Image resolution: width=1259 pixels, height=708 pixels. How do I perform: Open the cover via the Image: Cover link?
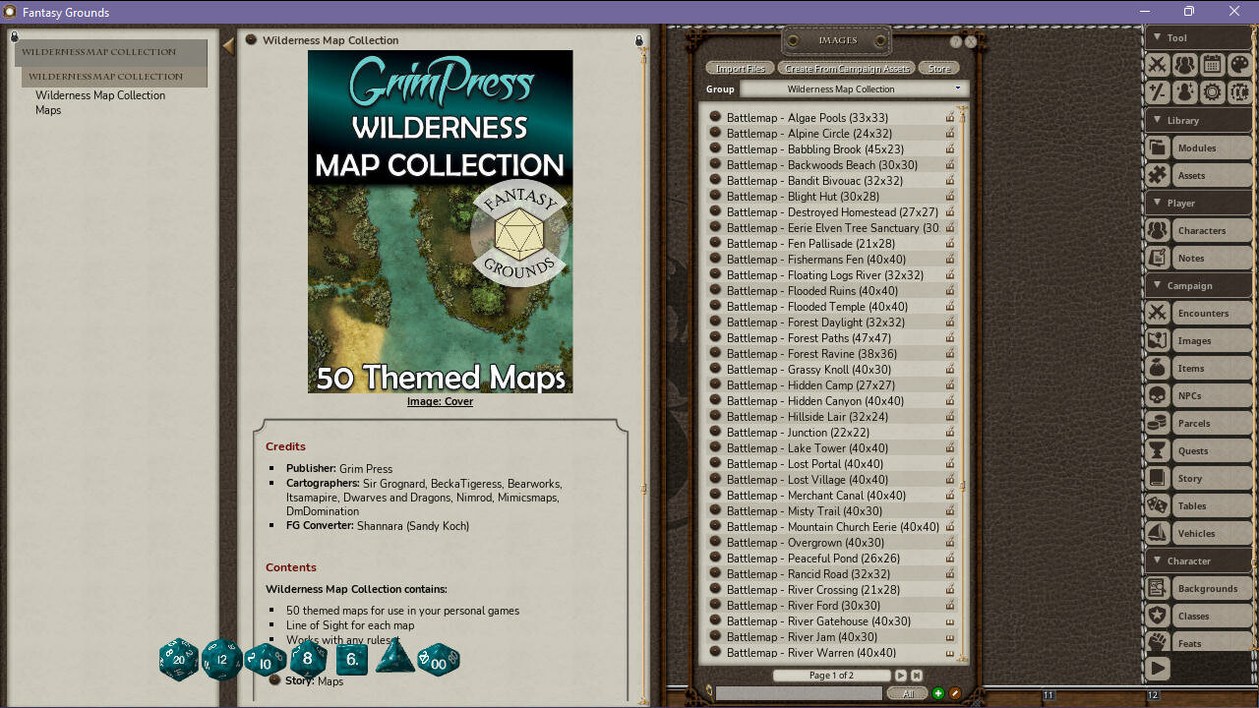click(x=440, y=401)
